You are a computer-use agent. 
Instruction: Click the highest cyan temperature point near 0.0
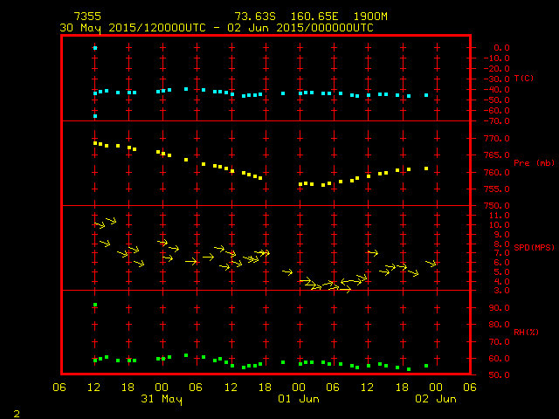coord(95,48)
